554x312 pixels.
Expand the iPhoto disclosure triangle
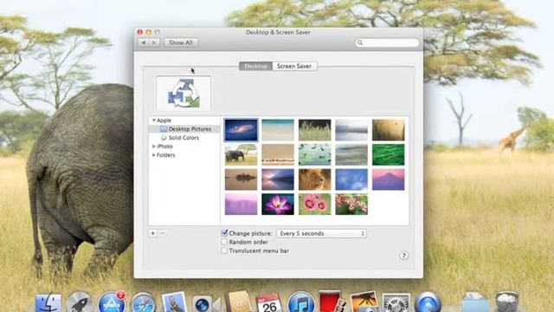click(154, 146)
